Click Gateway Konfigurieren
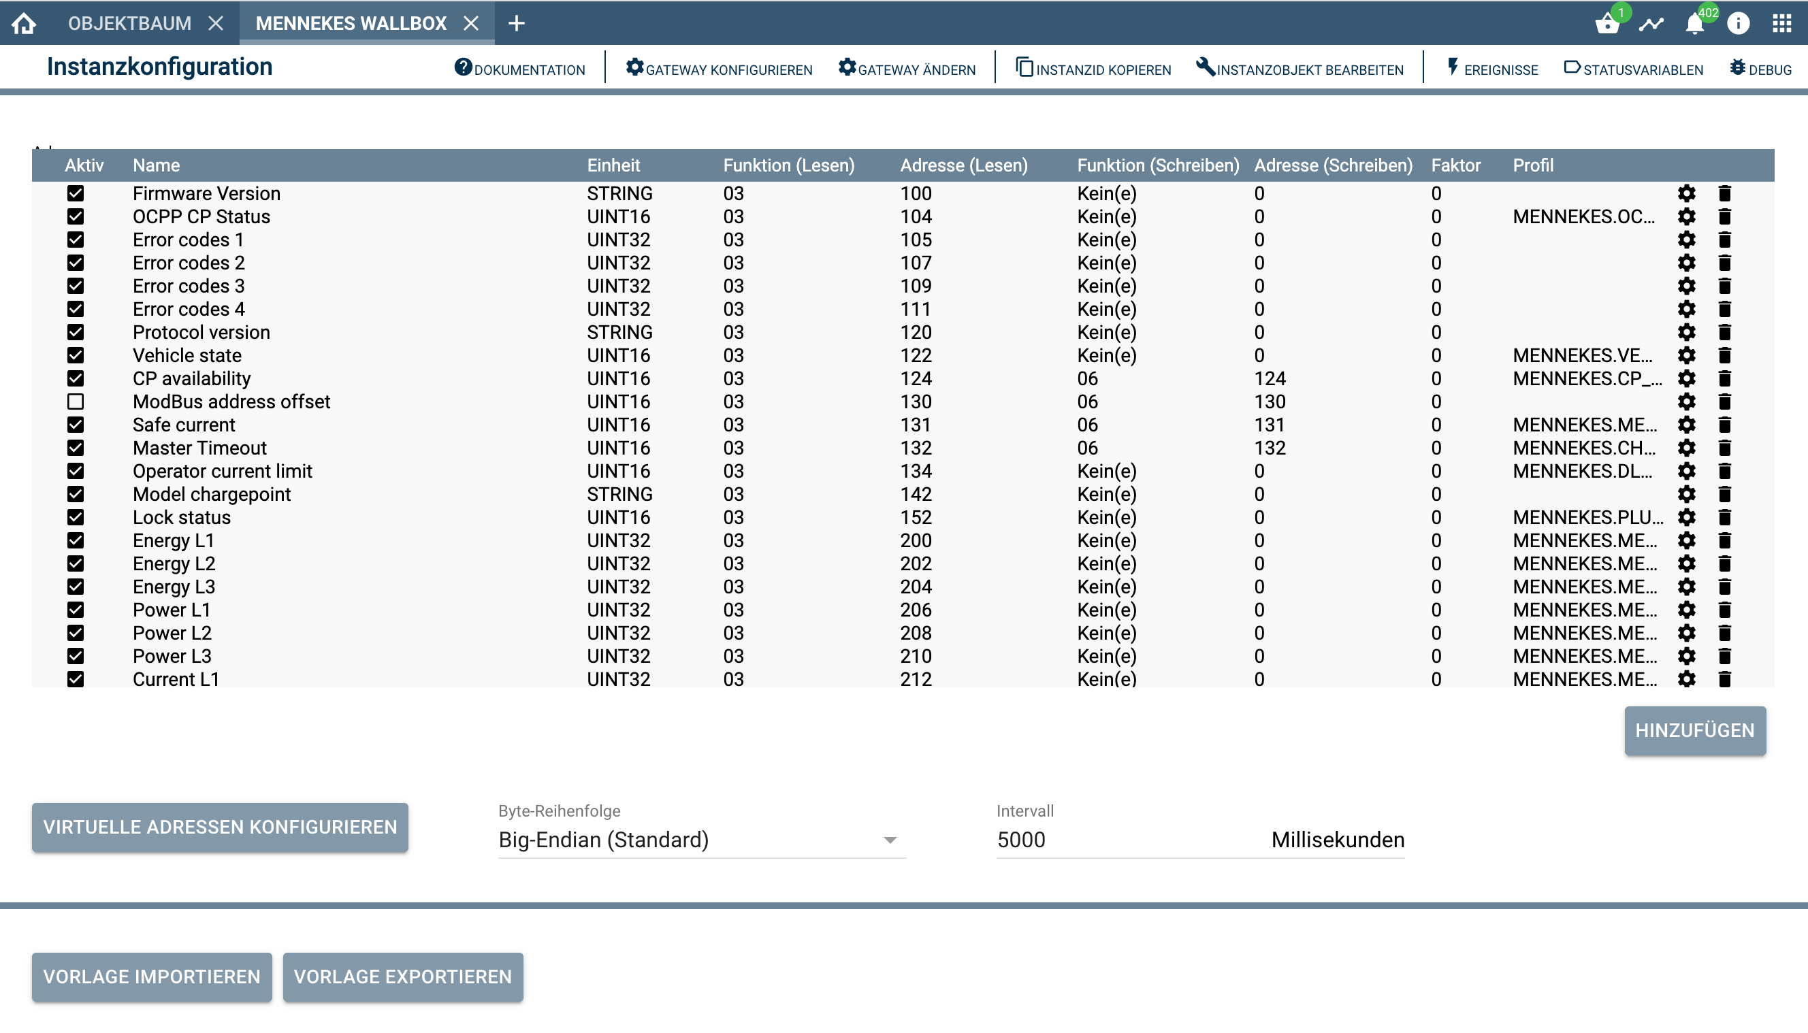 click(719, 69)
